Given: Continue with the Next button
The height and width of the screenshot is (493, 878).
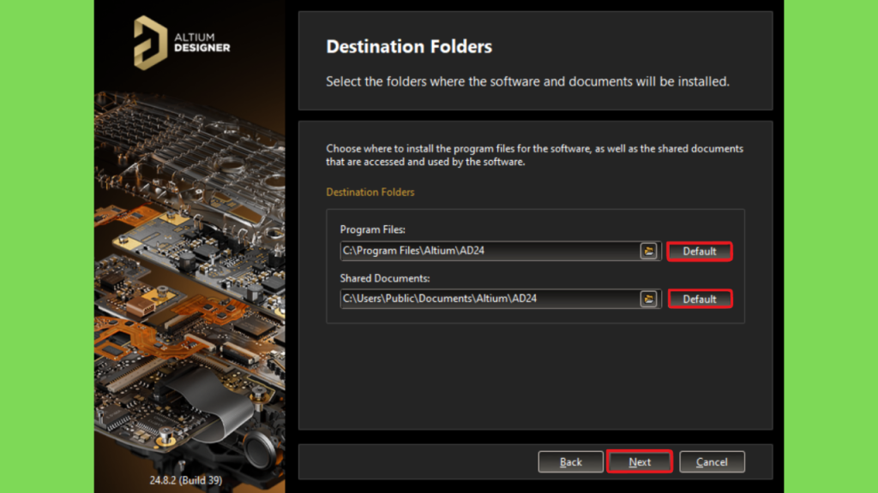Looking at the screenshot, I should point(640,461).
